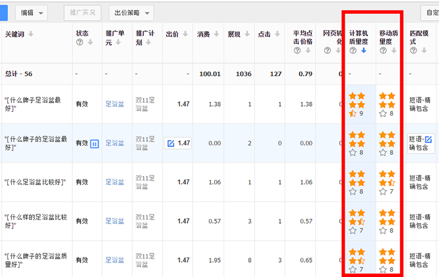Select keyword 什么足浴盆比较好
The height and width of the screenshot is (277, 439).
click(35, 182)
